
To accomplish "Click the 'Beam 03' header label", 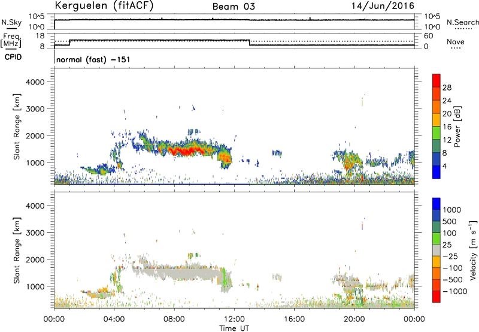I will 234,7.
